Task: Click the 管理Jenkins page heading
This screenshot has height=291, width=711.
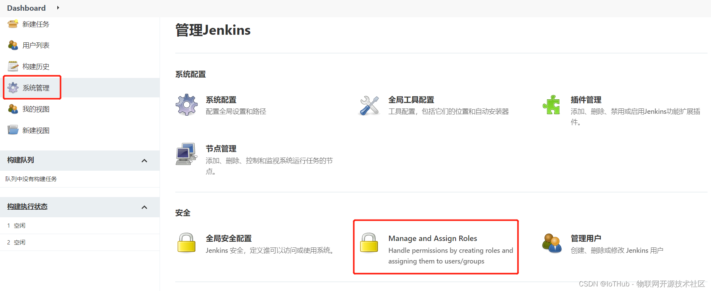Action: [213, 30]
